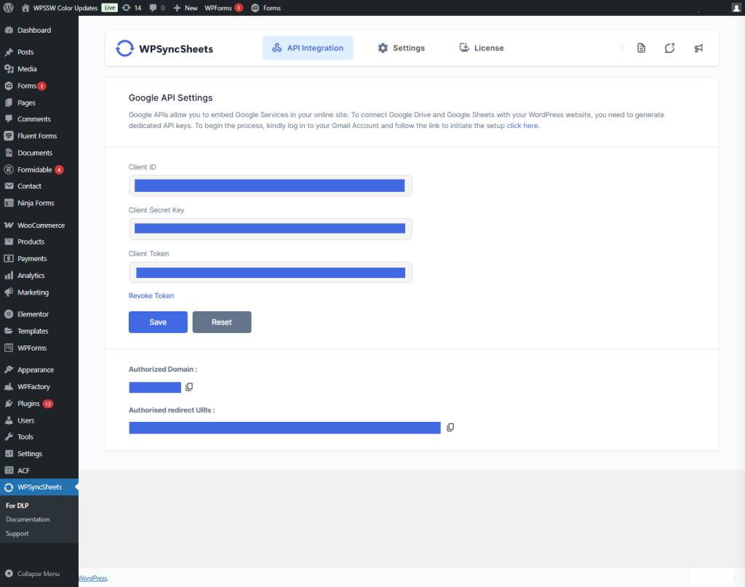Screen dimensions: 745x587
Task: Open Fluent Forms in sidebar
Action: tap(39, 136)
